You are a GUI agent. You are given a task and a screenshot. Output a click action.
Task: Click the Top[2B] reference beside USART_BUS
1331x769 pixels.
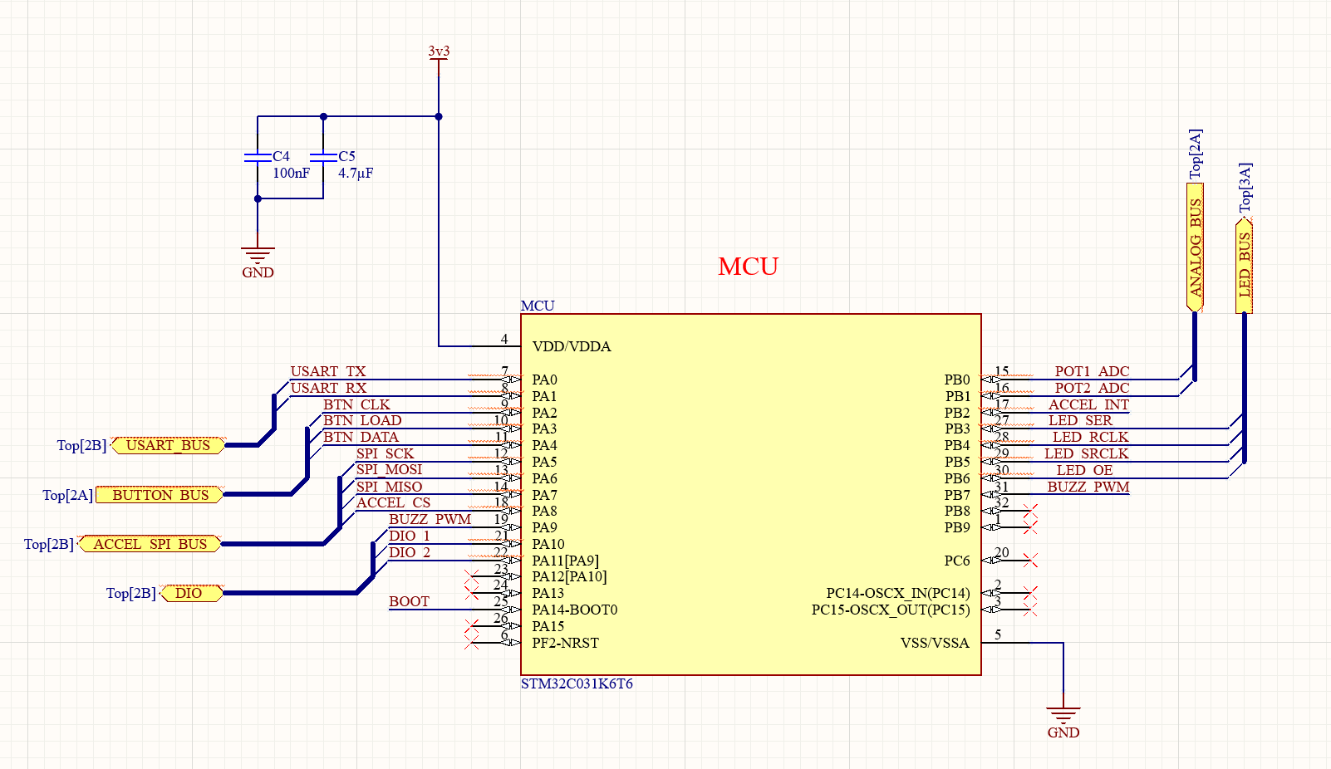81,445
